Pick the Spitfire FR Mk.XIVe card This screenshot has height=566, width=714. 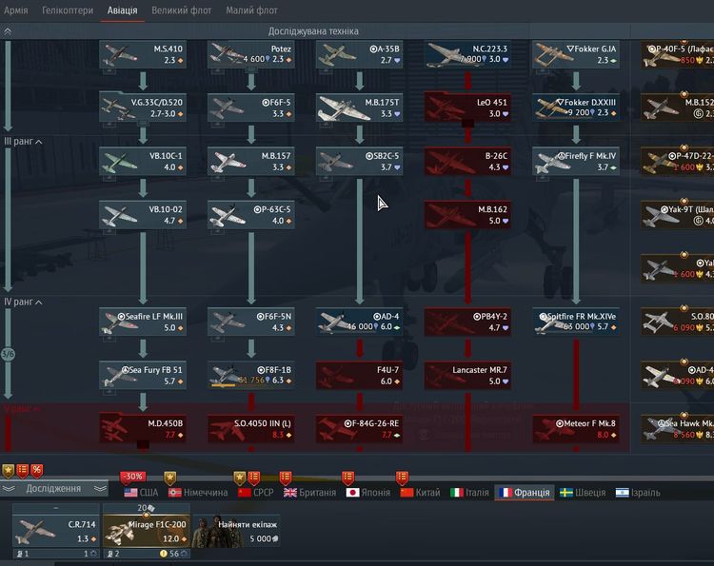[x=576, y=322]
